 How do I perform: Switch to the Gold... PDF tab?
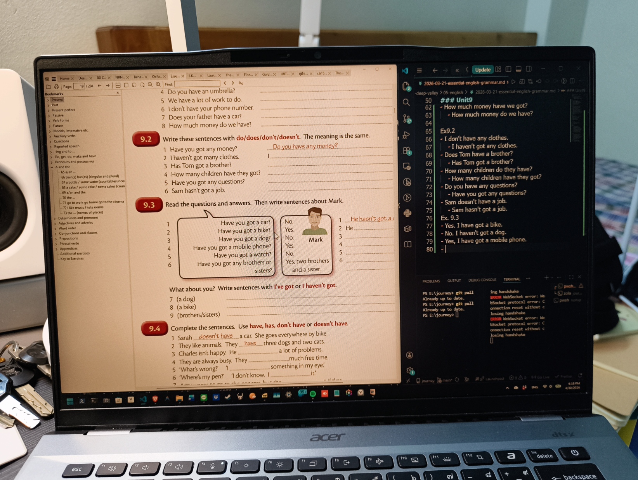[x=267, y=74]
